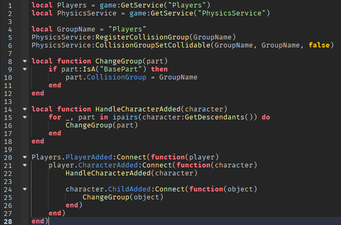Click the then keyword on line 9
The image size is (341, 225).
pos(159,69)
